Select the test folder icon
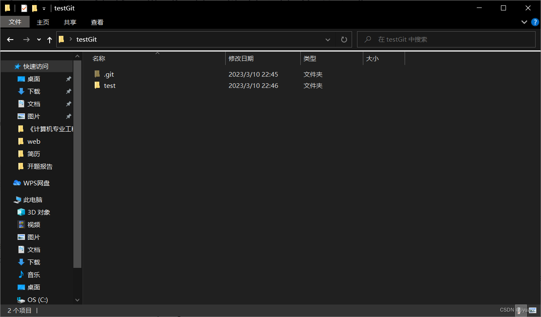The image size is (541, 317). point(97,85)
